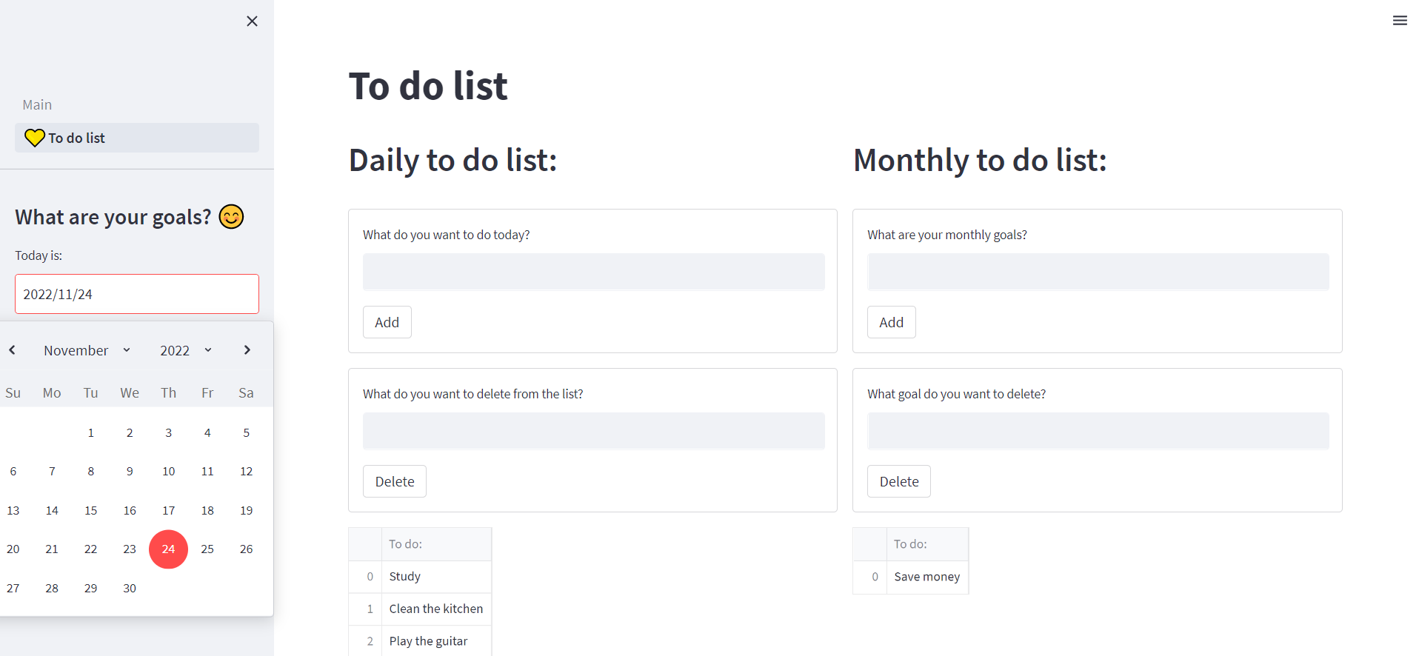Click the monthly goals text field
Image resolution: width=1419 pixels, height=656 pixels.
click(1098, 272)
